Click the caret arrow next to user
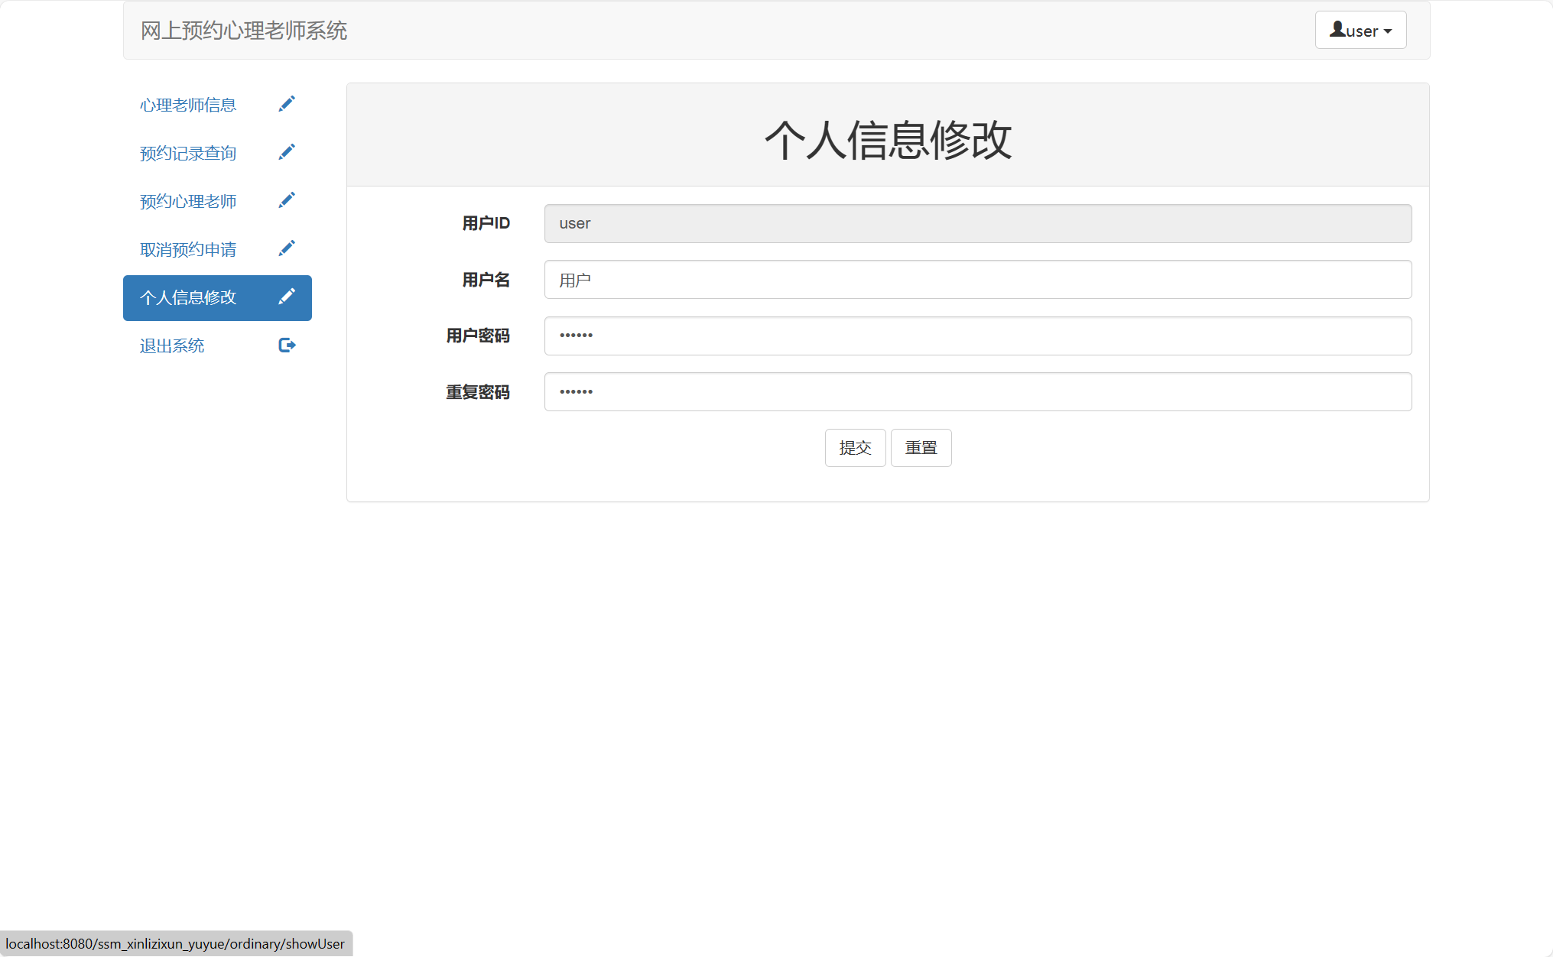The width and height of the screenshot is (1553, 957). tap(1388, 31)
